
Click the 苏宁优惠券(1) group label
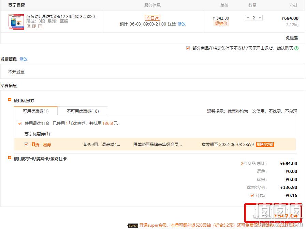pyautogui.click(x=37, y=134)
